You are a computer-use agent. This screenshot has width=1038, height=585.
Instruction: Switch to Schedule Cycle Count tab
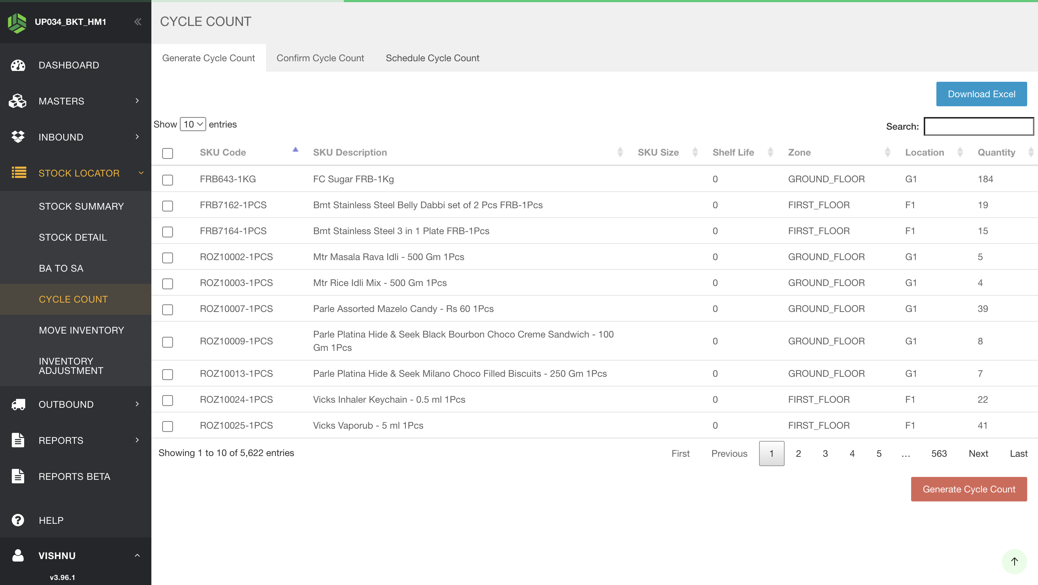(432, 58)
